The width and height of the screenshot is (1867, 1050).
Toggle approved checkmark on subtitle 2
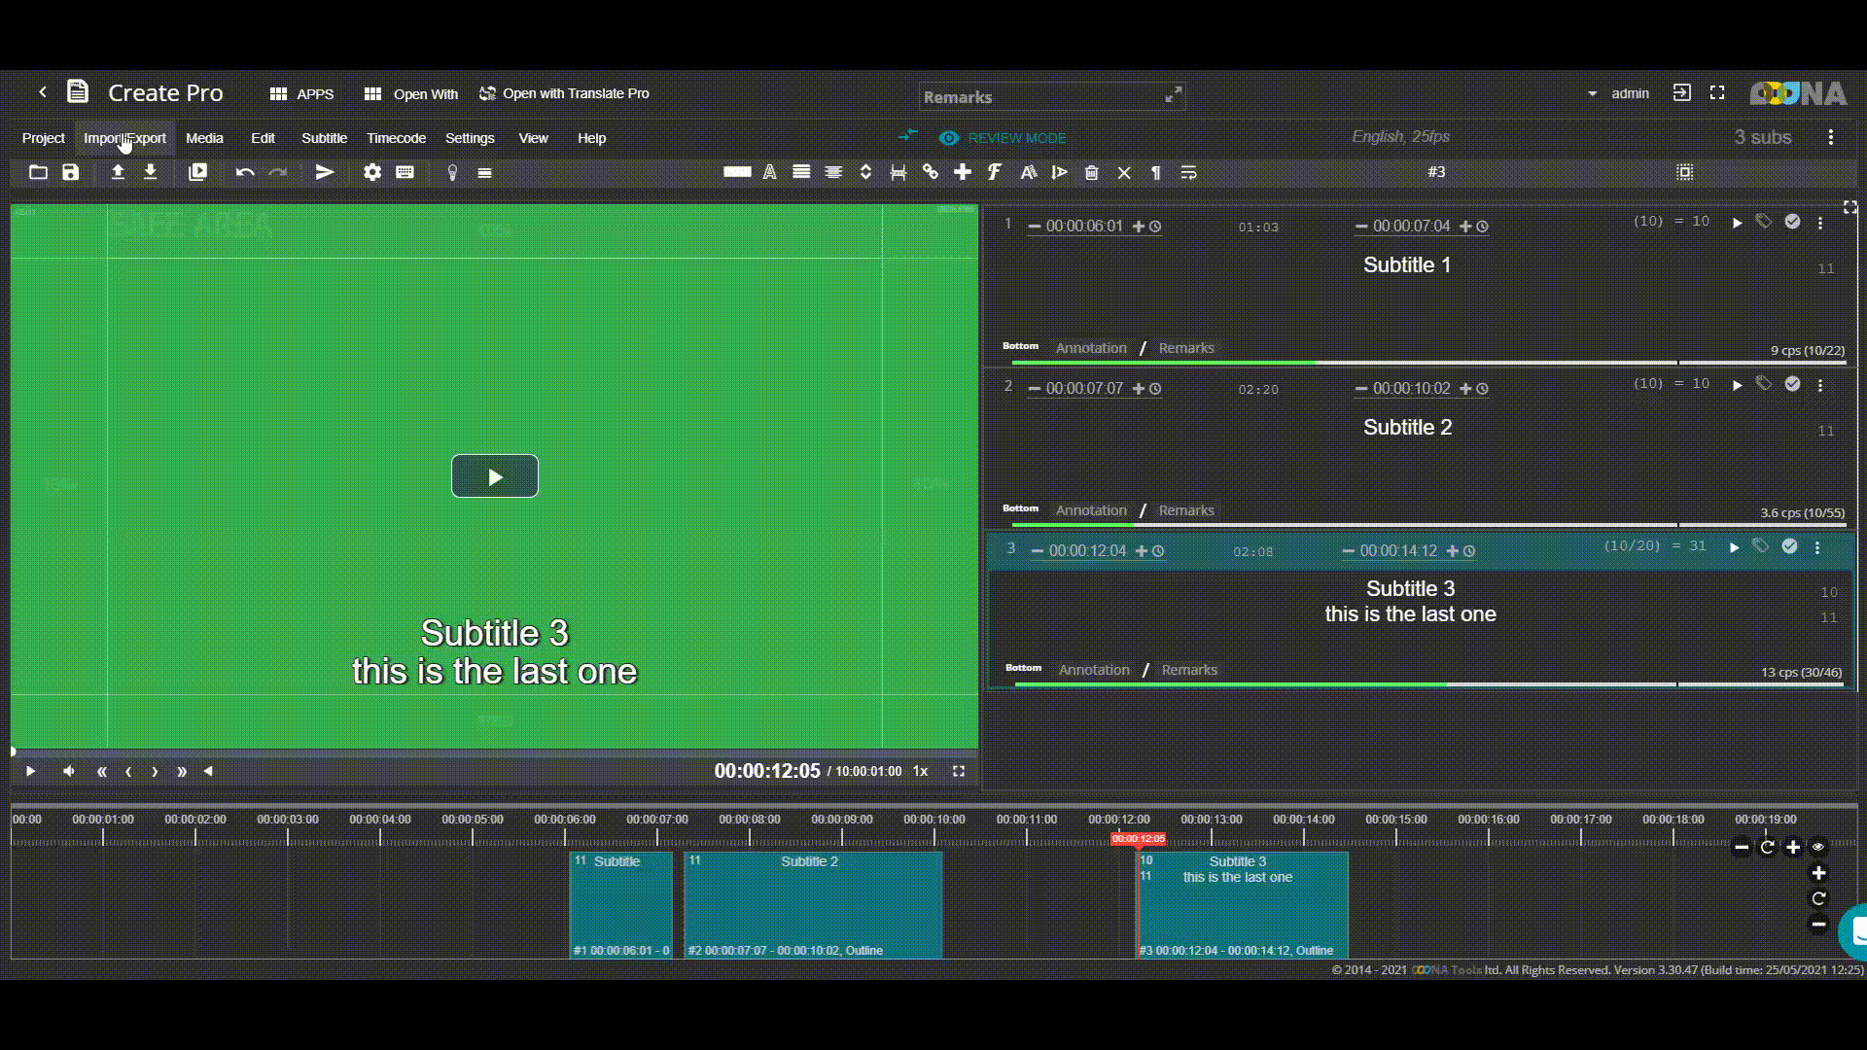click(1792, 384)
